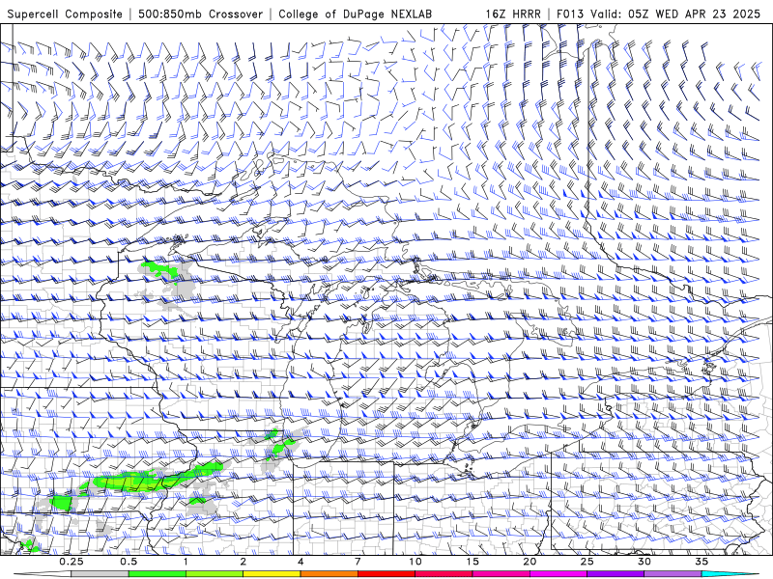Pick the lime 1–2 color bar segment
The height and width of the screenshot is (579, 773).
click(x=215, y=574)
